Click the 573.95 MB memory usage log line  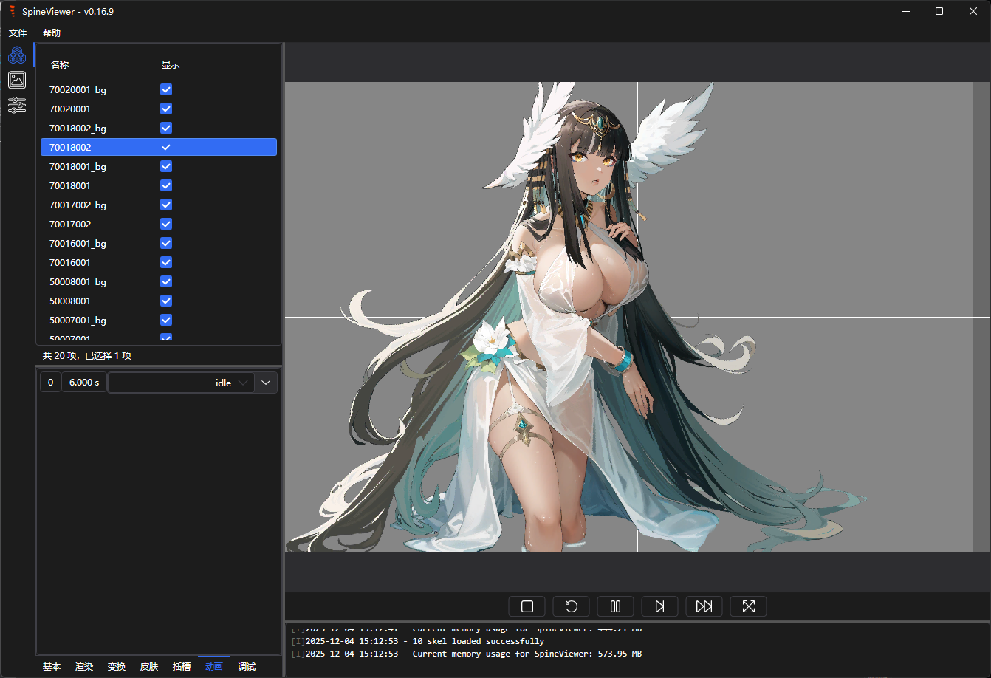click(467, 654)
